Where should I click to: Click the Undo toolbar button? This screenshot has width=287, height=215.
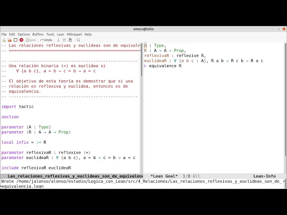tap(46, 40)
